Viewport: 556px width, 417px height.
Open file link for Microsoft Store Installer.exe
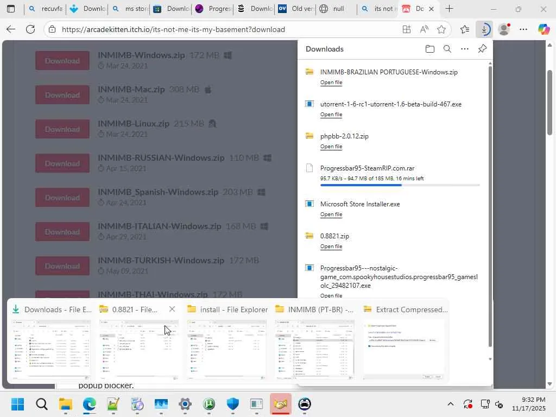pyautogui.click(x=331, y=214)
